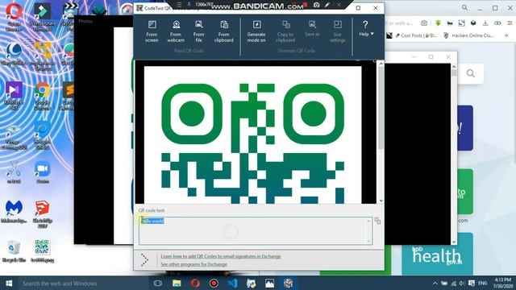516x290 pixels.
Task: Click volume icon in system tray
Action: click(462, 283)
